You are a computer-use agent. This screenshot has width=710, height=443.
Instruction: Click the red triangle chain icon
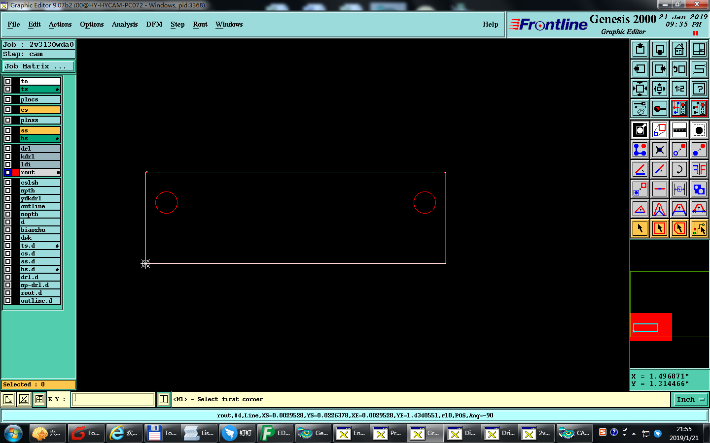click(640, 209)
